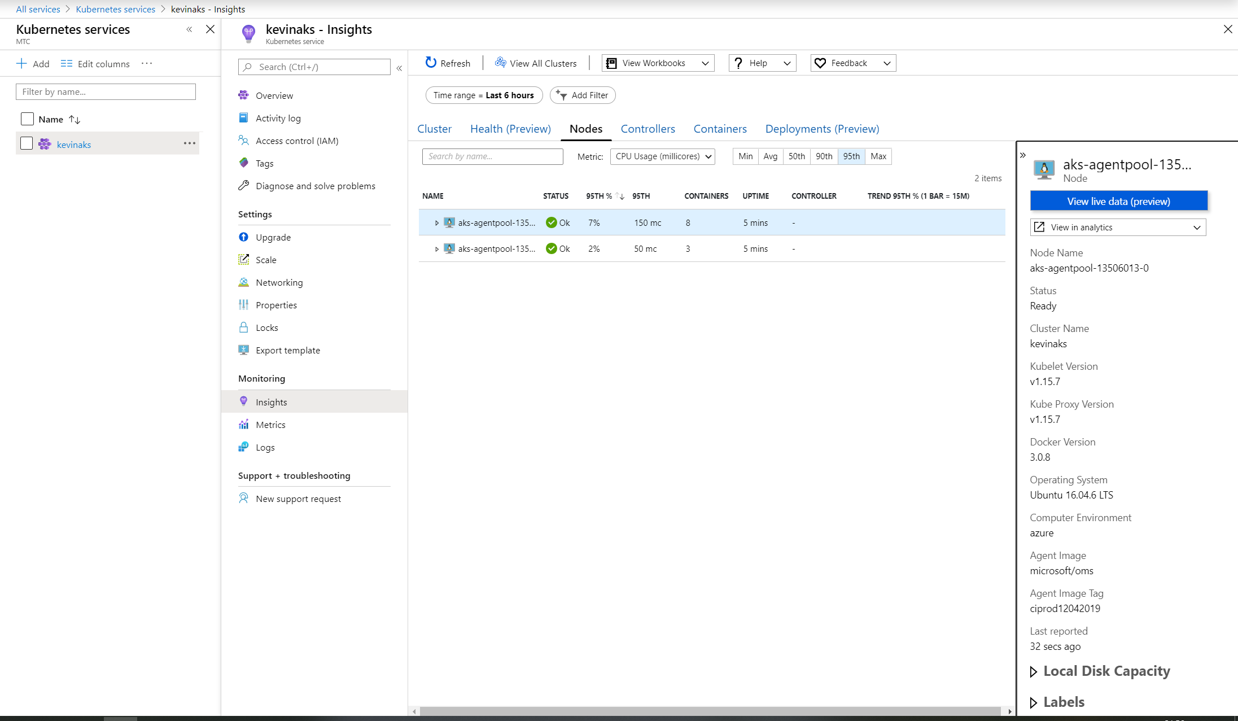The width and height of the screenshot is (1238, 721).
Task: Expand the first aks-agentpool node row
Action: click(436, 223)
